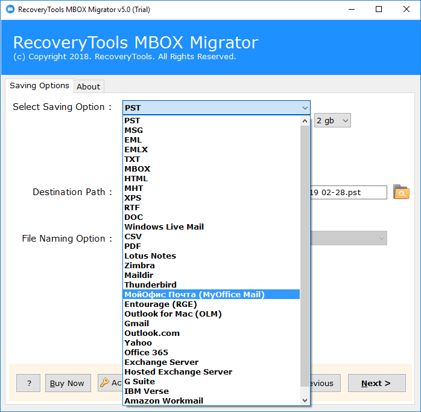
Task: Click inside the Destination Path field
Action: 348,192
